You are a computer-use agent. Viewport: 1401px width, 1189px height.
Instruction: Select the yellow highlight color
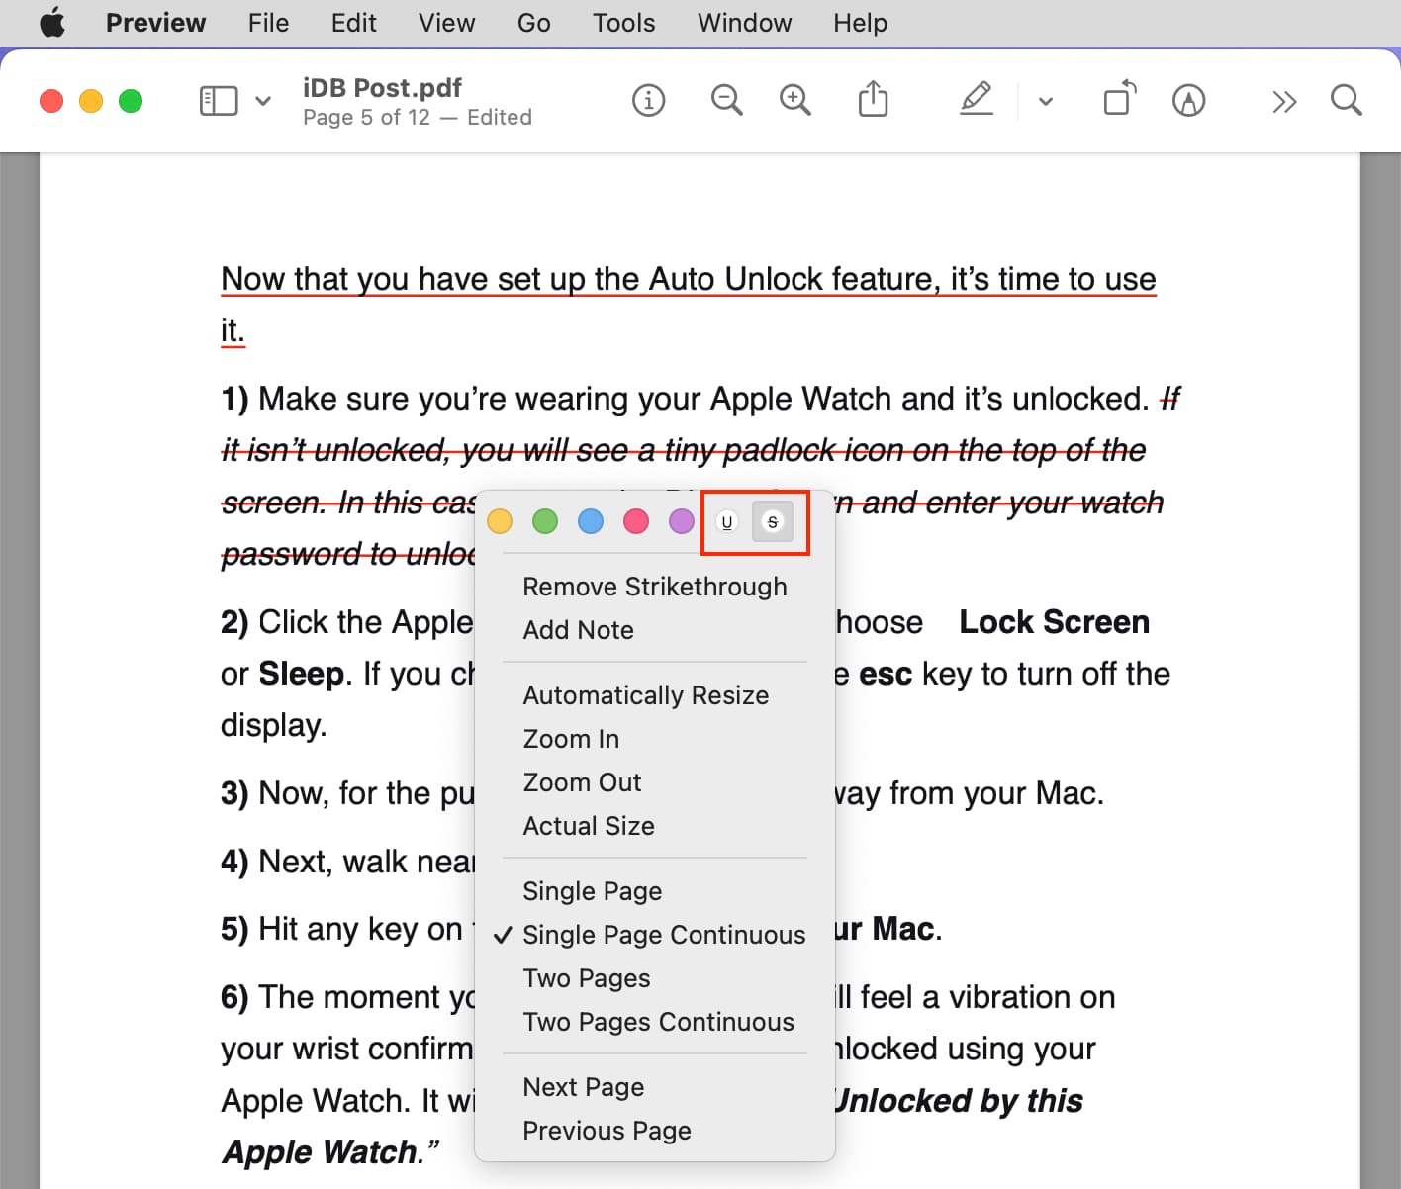(500, 521)
